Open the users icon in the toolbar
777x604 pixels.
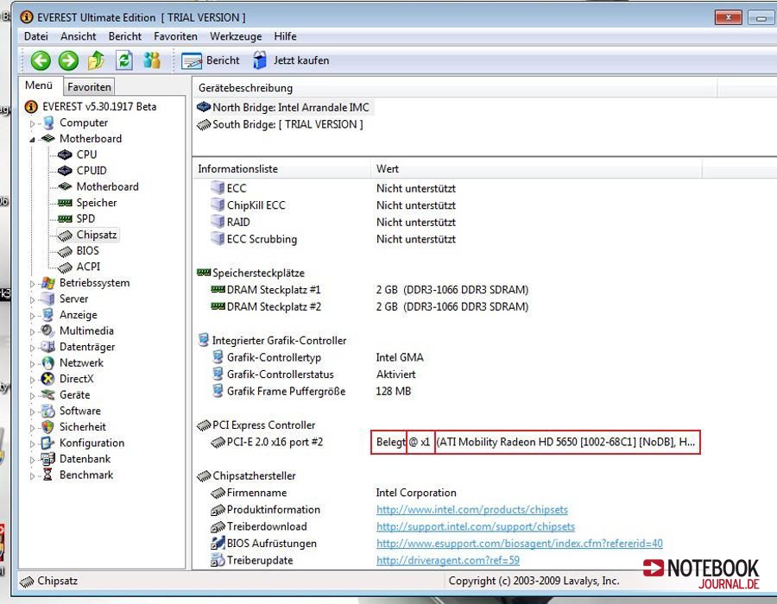[152, 60]
